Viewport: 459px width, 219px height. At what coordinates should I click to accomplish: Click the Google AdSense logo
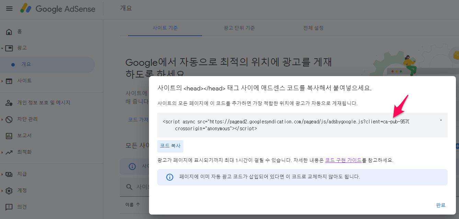58,9
